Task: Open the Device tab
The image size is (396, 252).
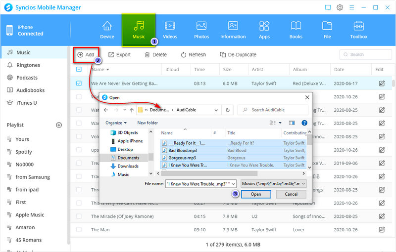Action: pos(107,30)
